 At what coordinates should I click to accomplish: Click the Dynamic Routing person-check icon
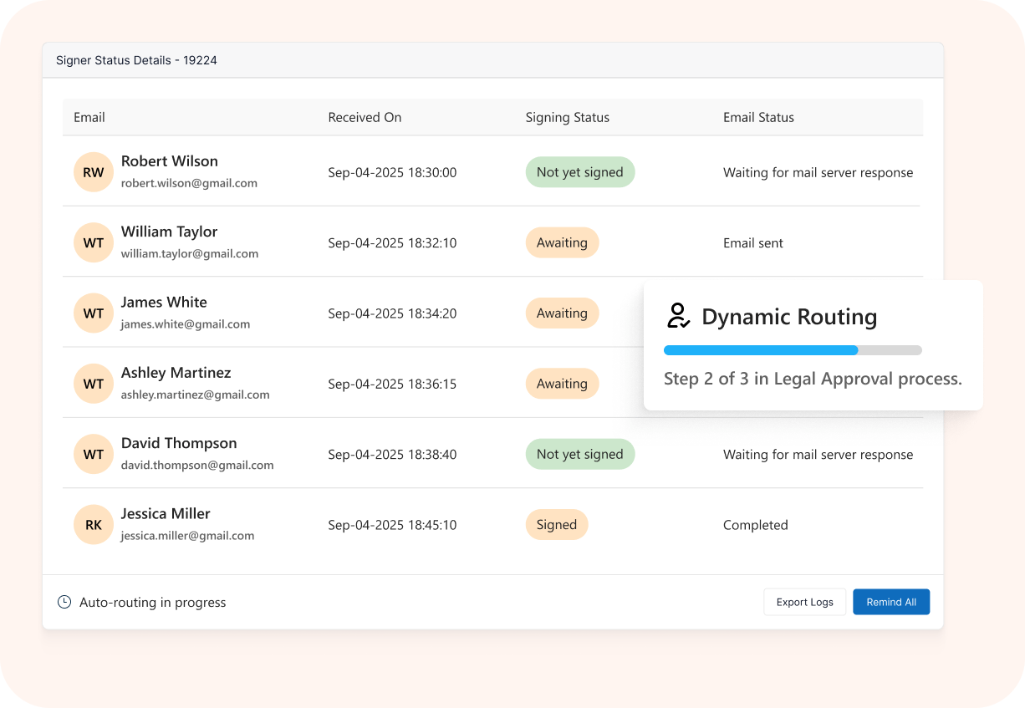tap(678, 316)
